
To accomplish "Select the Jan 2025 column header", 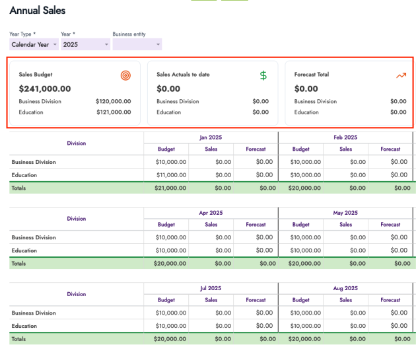I will [x=211, y=137].
